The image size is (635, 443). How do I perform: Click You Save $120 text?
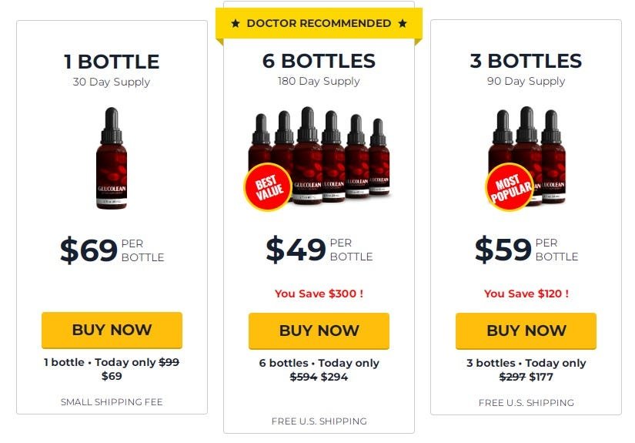[x=526, y=294]
